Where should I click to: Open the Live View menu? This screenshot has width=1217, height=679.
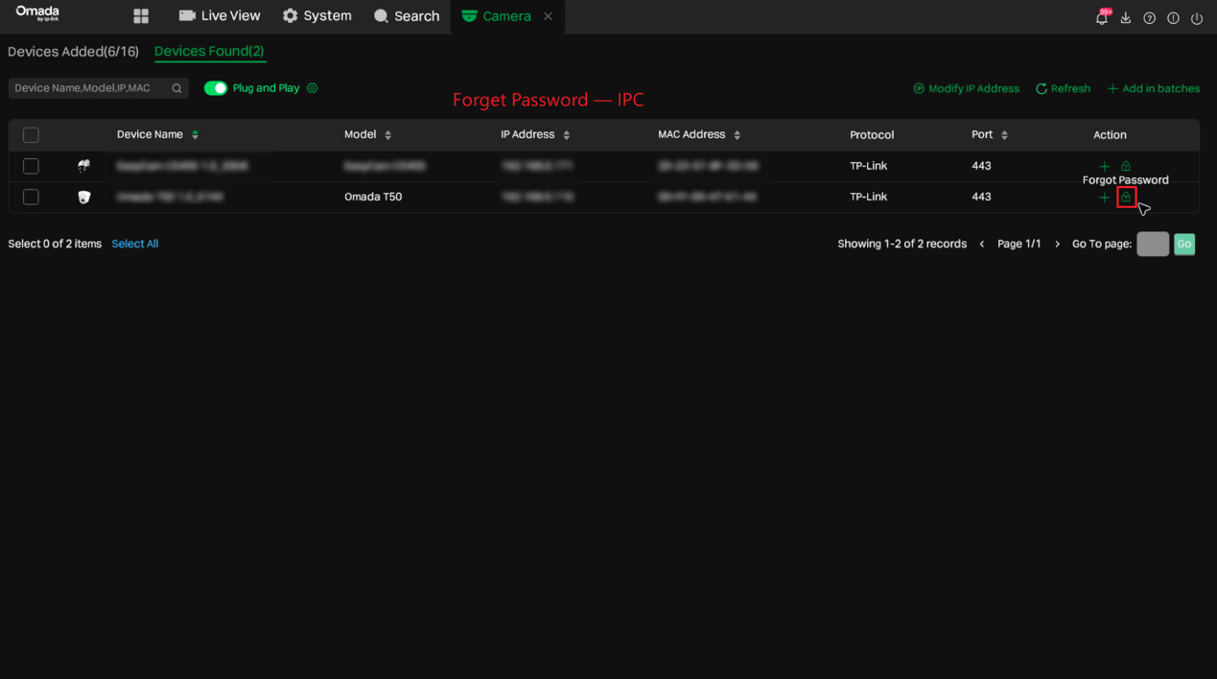coord(220,16)
